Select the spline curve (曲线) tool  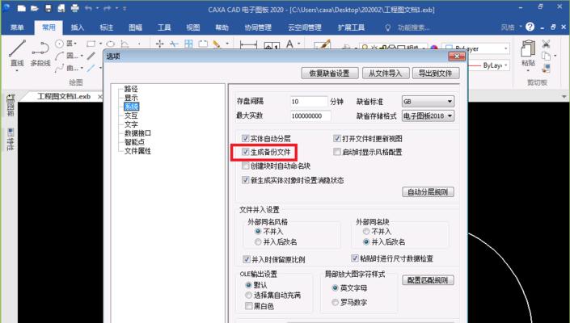pyautogui.click(x=59, y=68)
